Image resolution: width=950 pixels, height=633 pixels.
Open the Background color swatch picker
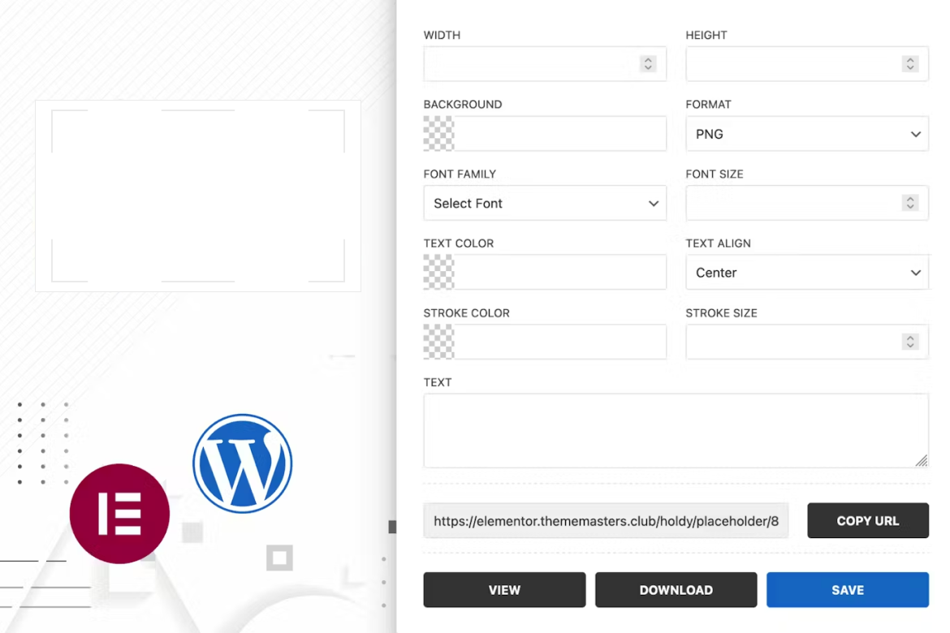(438, 133)
